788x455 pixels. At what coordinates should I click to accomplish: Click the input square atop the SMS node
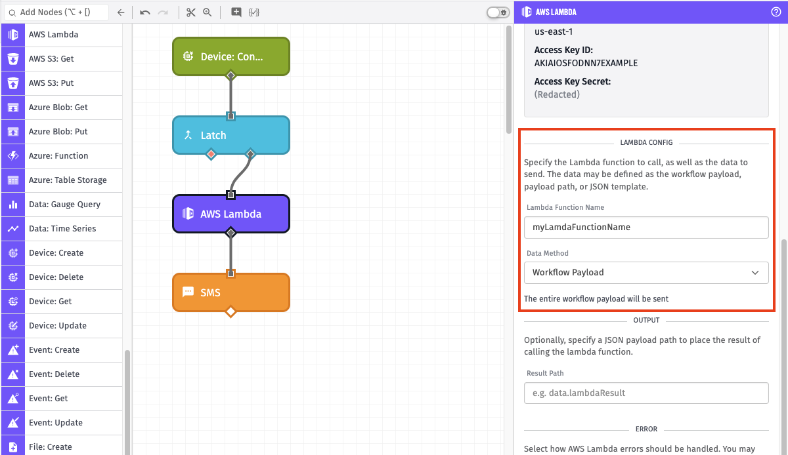click(230, 273)
